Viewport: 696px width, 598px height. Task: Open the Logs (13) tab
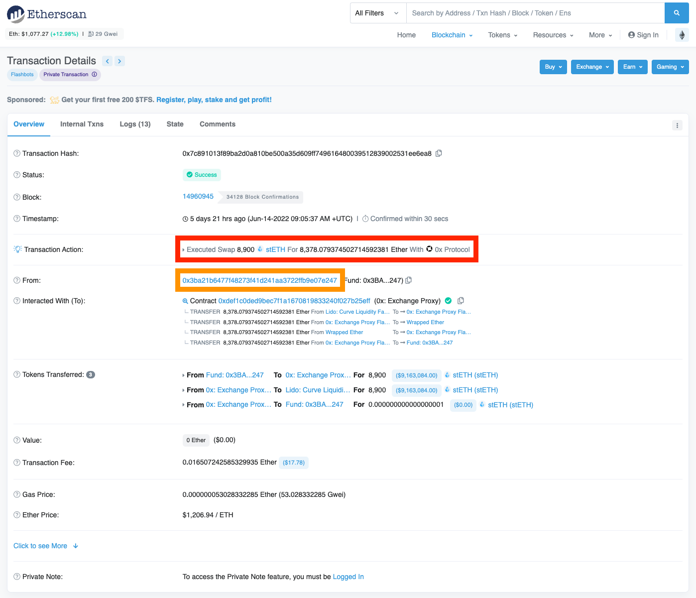tap(135, 124)
